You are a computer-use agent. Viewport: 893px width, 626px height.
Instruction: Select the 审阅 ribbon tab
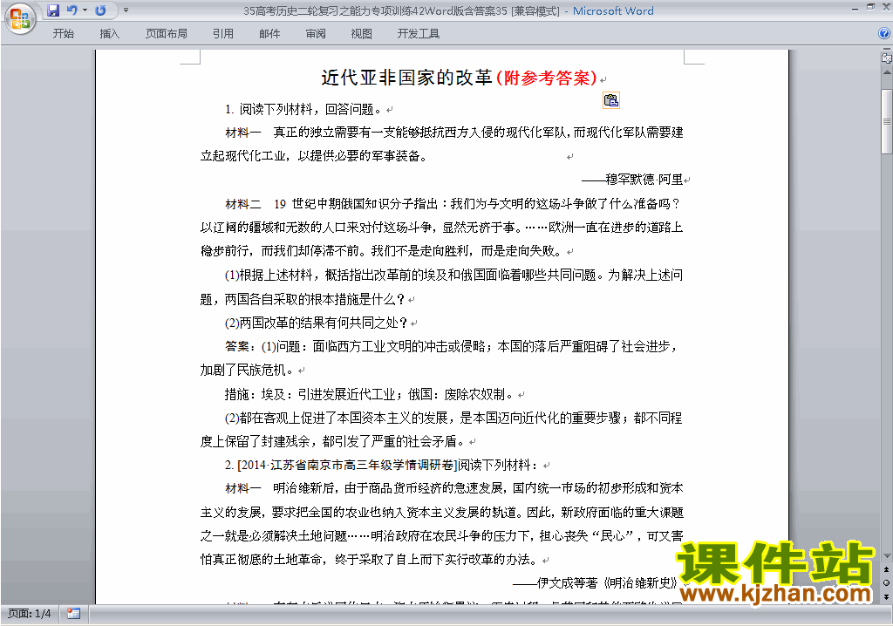(x=316, y=34)
